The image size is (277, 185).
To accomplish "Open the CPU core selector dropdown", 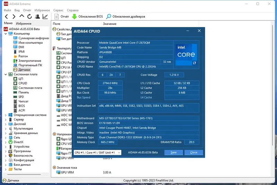I will pos(98,152).
